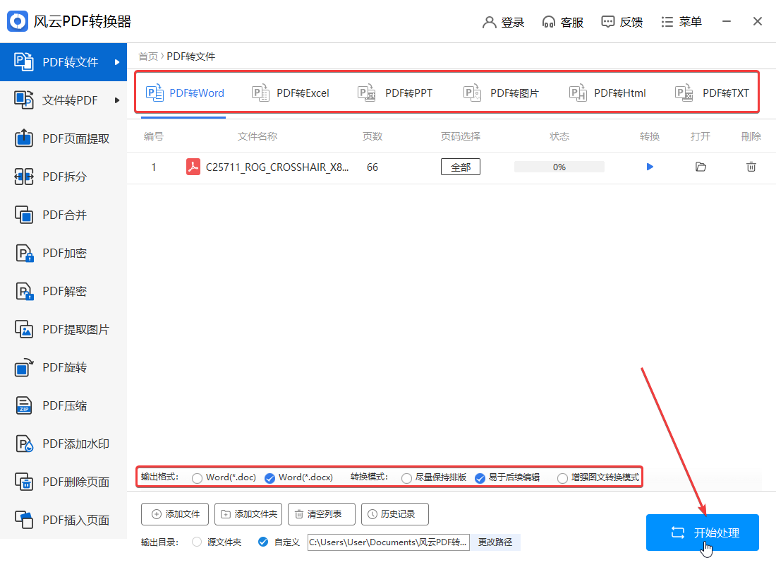Set output directory to 自定义
Image resolution: width=776 pixels, height=565 pixels.
(x=263, y=542)
